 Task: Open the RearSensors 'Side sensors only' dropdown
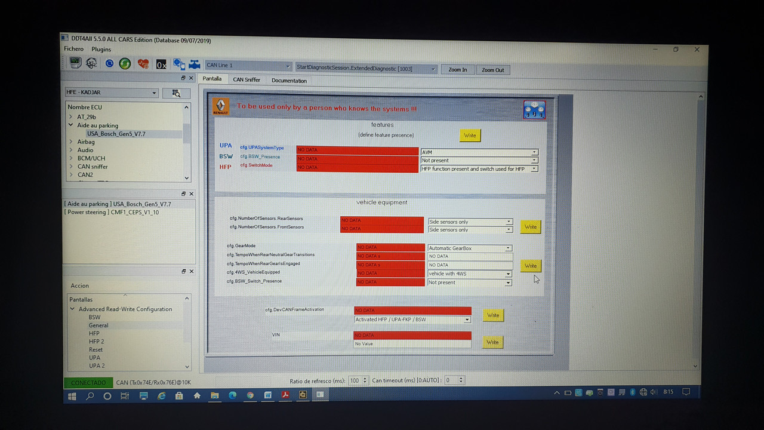[470, 222]
